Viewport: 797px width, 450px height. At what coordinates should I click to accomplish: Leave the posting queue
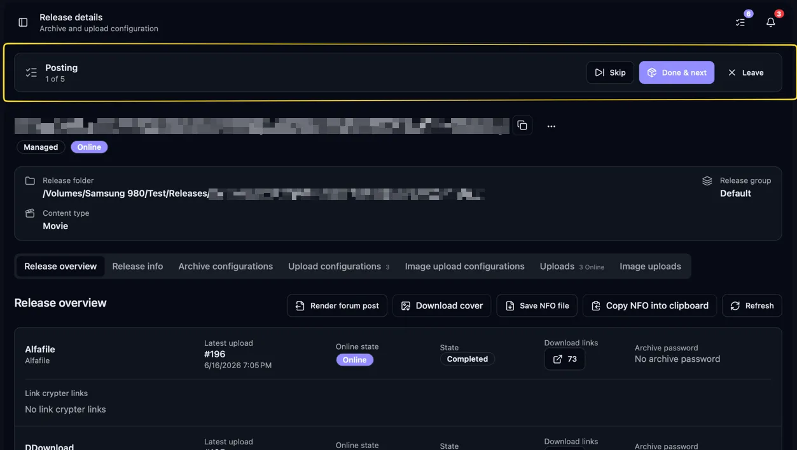745,72
